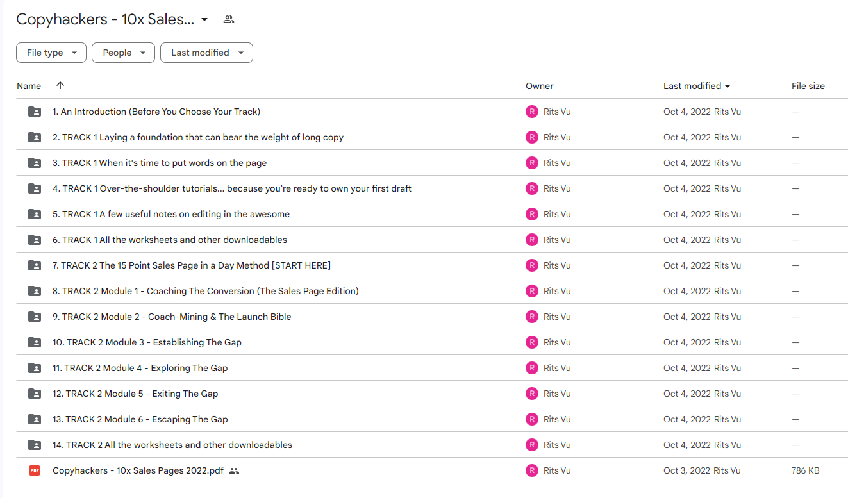The height and width of the screenshot is (498, 848).
Task: Select '14. TRACK 2 All the worksheets' folder name
Action: click(x=172, y=445)
